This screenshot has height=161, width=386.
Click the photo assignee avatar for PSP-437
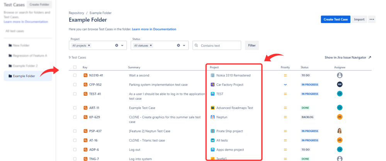pos(340,131)
